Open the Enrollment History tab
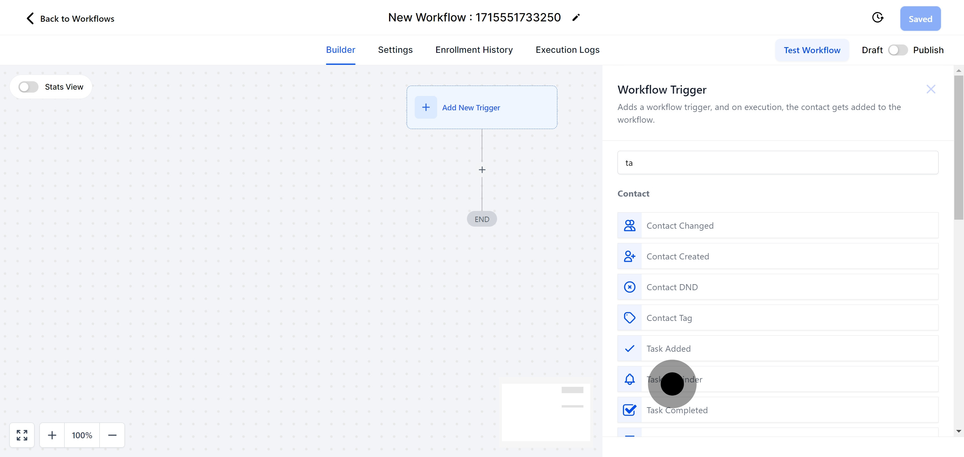The width and height of the screenshot is (964, 457). click(474, 50)
